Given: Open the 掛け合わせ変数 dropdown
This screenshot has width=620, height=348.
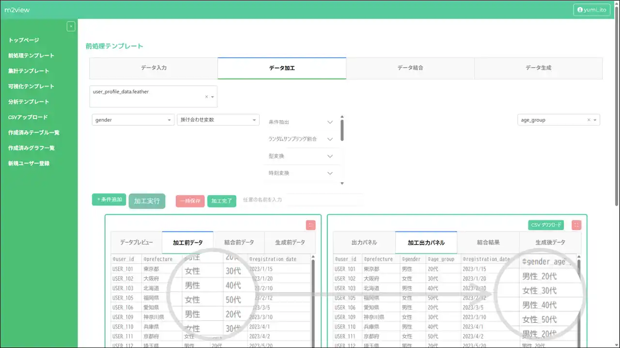Looking at the screenshot, I should [218, 120].
